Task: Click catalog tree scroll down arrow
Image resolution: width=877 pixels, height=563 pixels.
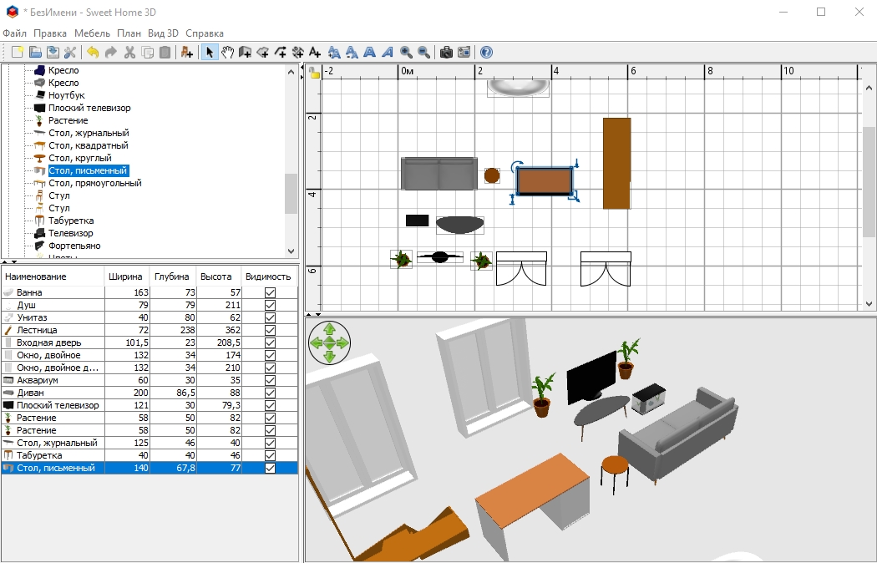Action: (291, 251)
